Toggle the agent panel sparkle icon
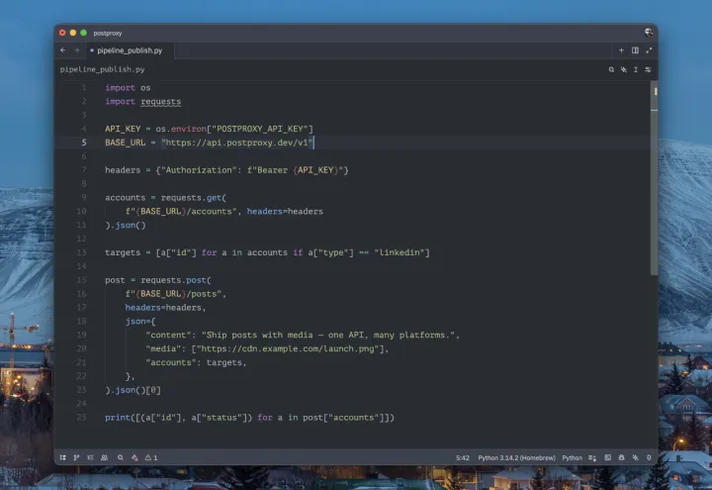Screen dimensions: 712x490 (635, 457)
